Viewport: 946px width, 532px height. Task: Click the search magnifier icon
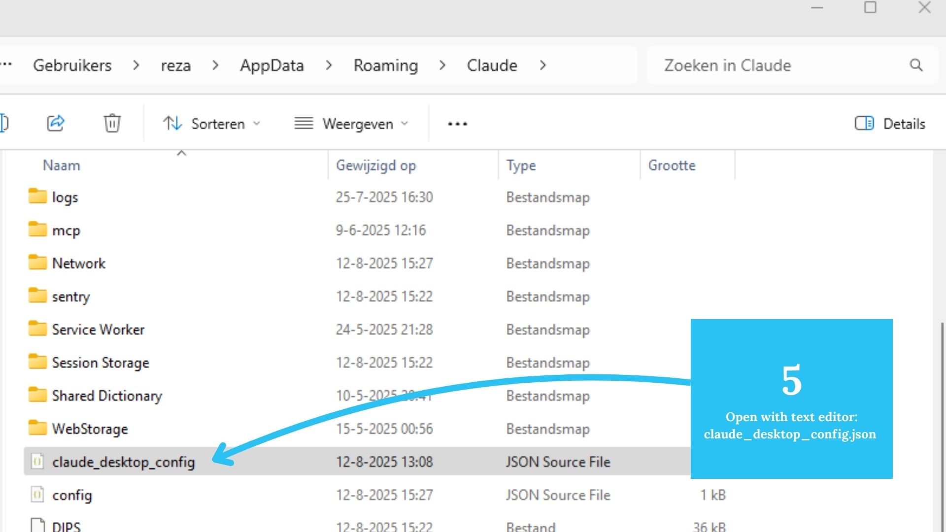pos(916,65)
